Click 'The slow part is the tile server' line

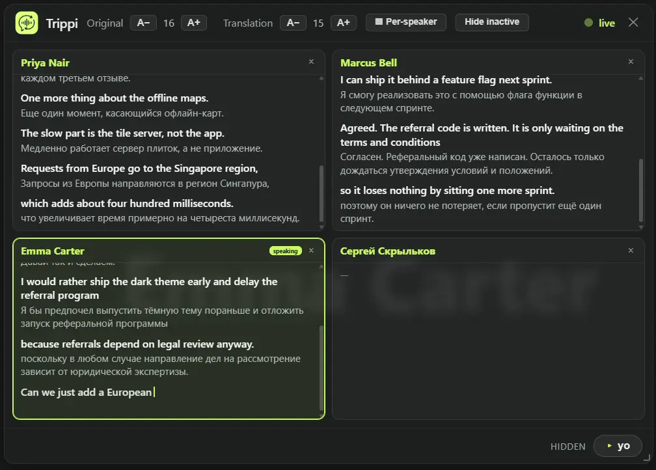122,133
